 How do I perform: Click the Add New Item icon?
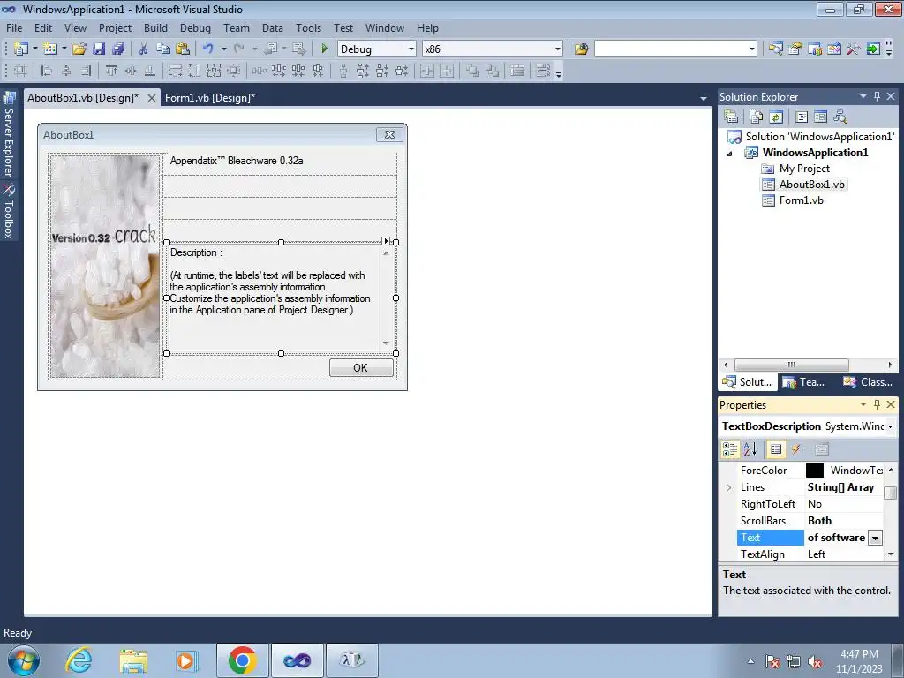[50, 49]
